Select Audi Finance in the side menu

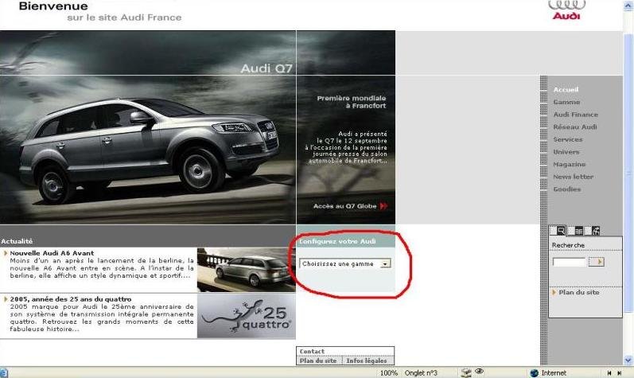[575, 115]
